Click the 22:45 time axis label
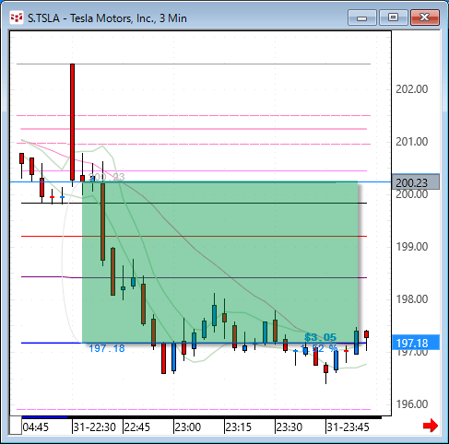 tap(137, 427)
